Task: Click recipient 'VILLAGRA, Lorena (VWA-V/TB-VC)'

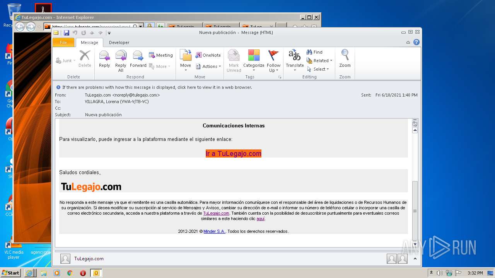Action: point(117,102)
